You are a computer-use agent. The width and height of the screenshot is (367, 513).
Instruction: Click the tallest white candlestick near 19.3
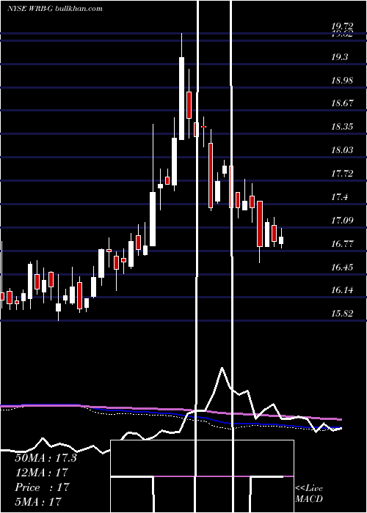[181, 98]
